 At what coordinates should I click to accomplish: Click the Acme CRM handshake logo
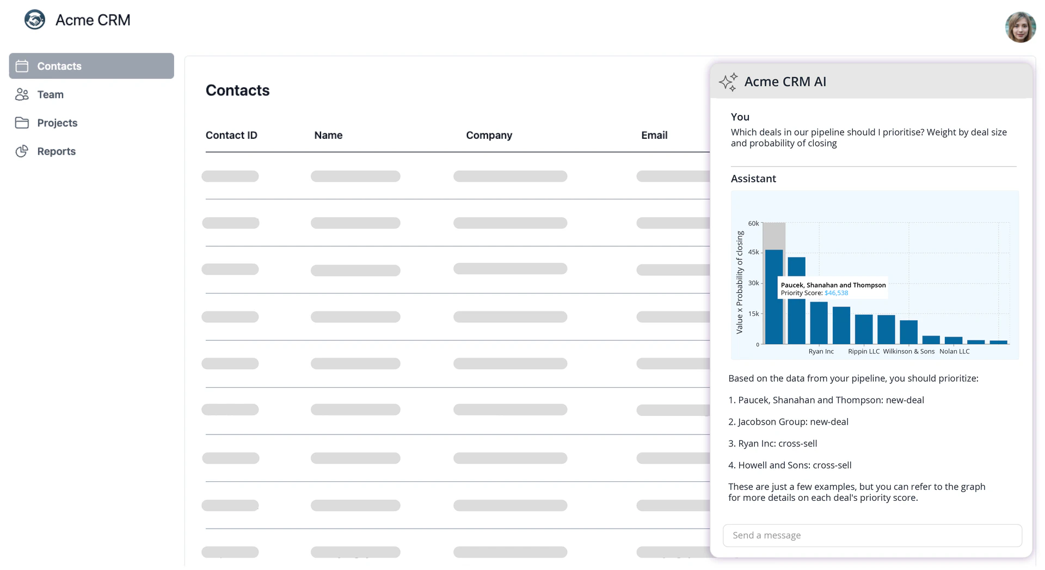[x=34, y=20]
